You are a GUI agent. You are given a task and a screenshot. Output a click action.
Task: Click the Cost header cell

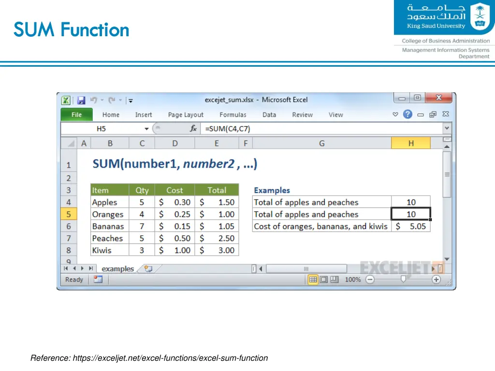(175, 190)
